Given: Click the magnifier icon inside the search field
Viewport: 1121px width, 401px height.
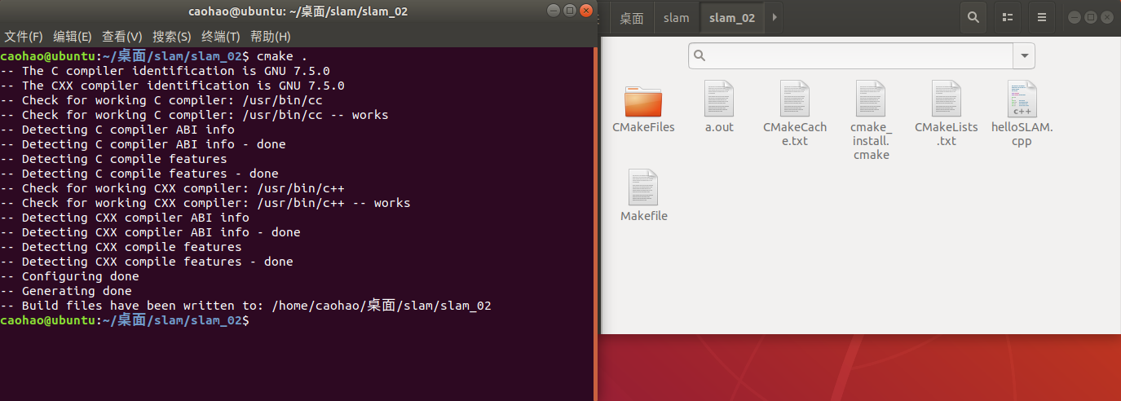Looking at the screenshot, I should tap(700, 56).
